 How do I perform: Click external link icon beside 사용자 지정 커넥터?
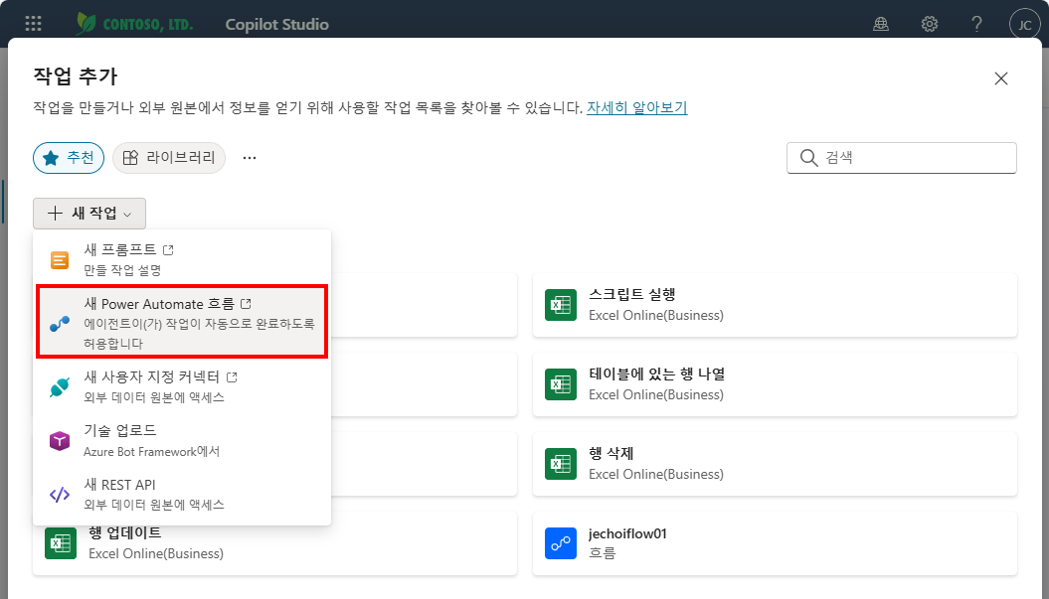coord(232,377)
